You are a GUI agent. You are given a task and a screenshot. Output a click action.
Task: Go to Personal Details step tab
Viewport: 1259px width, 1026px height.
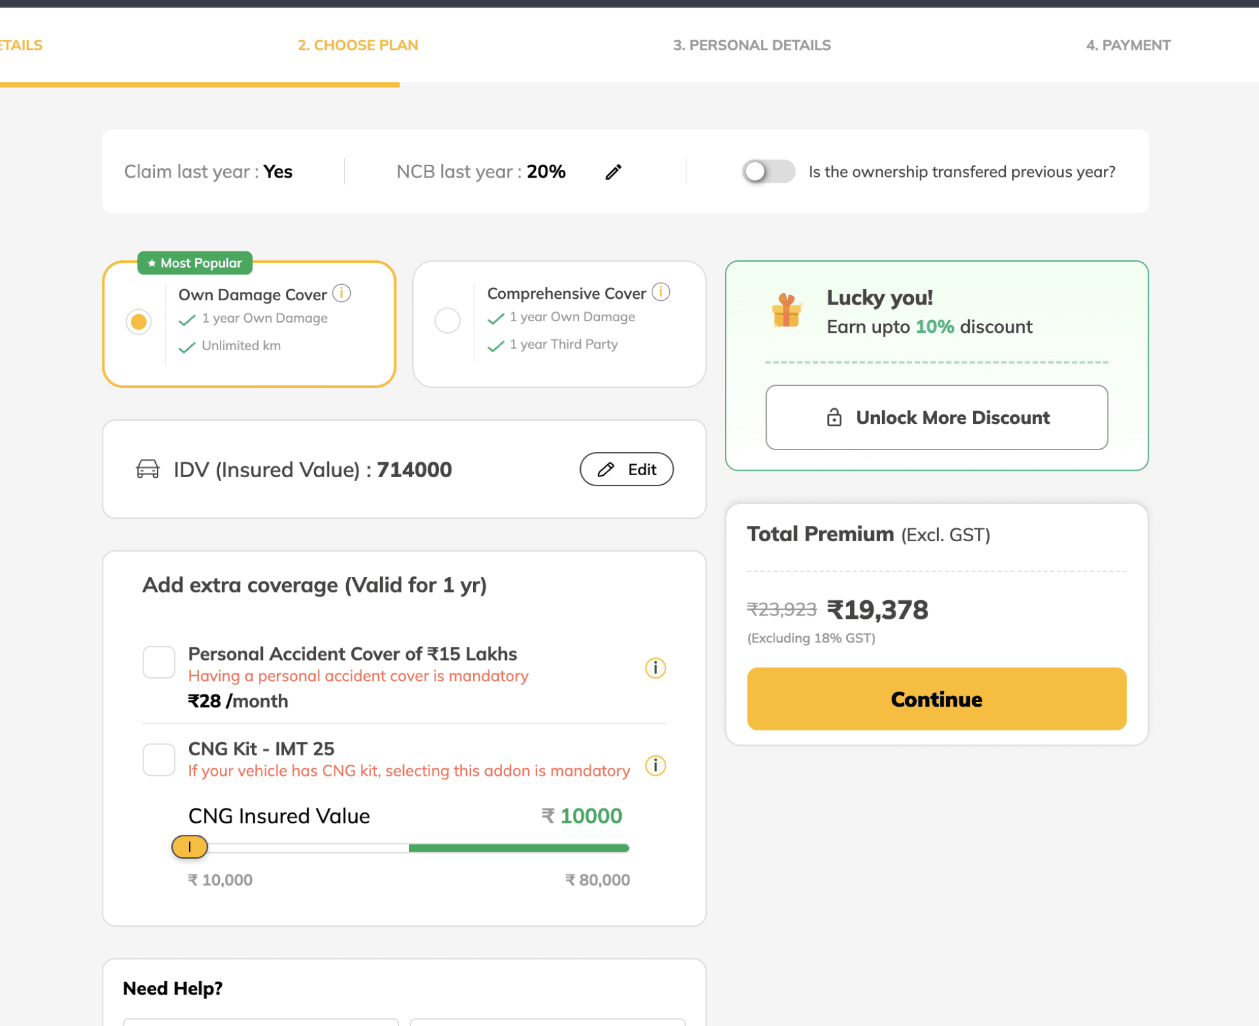pos(751,46)
